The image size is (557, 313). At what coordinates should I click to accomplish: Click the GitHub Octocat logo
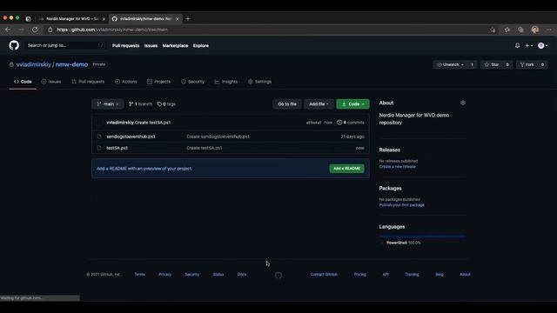(x=14, y=45)
